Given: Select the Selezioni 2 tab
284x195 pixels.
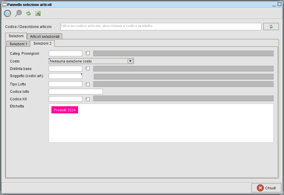Looking at the screenshot, I should point(42,43).
